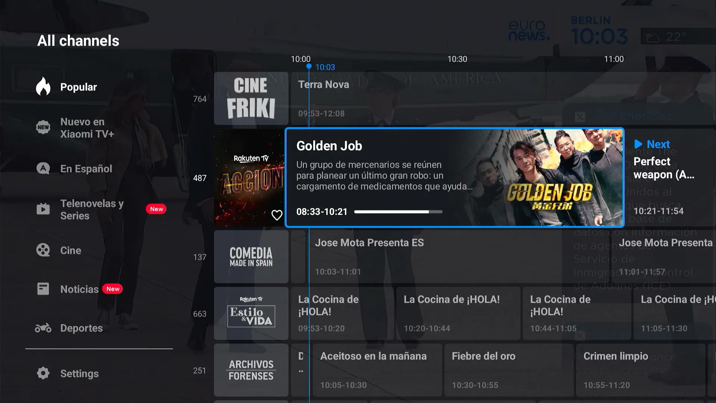Select Fiebre del oro program slot
The height and width of the screenshot is (403, 716).
[x=509, y=370]
